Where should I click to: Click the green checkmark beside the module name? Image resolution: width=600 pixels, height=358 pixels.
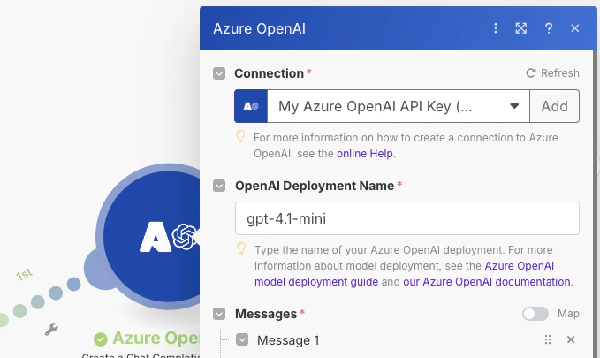101,339
